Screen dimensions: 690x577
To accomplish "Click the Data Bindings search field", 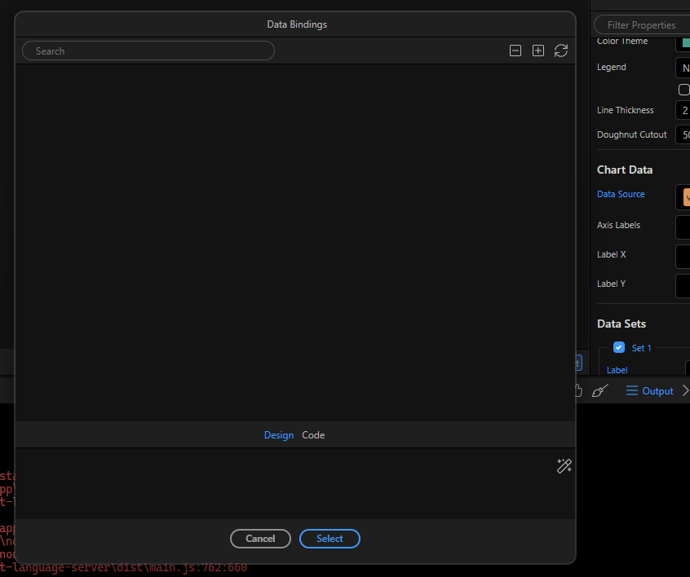I will click(x=148, y=51).
